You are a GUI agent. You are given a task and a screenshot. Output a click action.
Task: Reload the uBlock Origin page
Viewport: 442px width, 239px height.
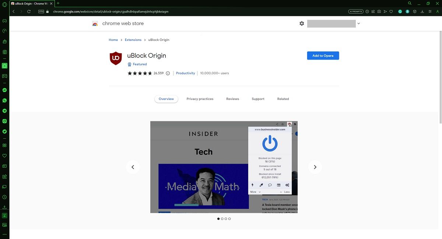tap(29, 11)
